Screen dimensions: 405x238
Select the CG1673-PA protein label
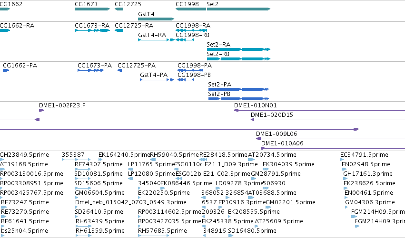(95, 66)
